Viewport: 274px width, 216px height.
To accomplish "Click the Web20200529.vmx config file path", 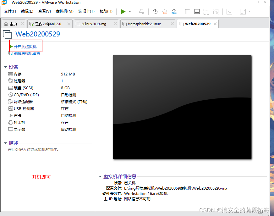I will point(176,188).
